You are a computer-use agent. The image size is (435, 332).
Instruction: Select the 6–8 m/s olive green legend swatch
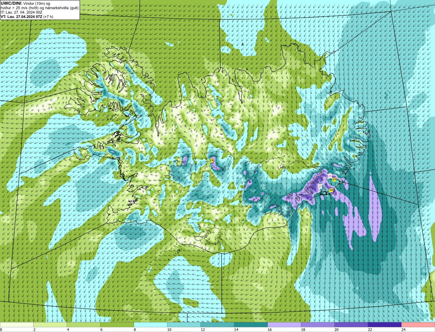click(x=117, y=325)
